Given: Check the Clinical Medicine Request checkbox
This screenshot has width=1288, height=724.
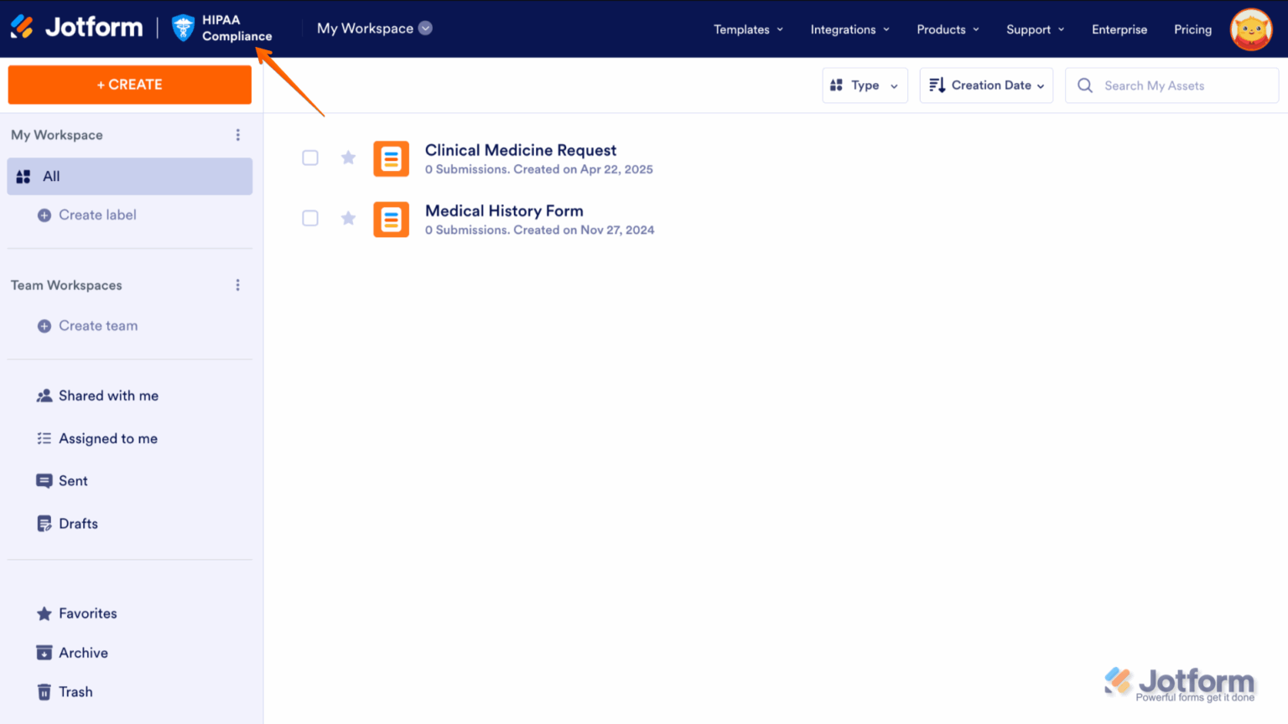Looking at the screenshot, I should click(310, 158).
